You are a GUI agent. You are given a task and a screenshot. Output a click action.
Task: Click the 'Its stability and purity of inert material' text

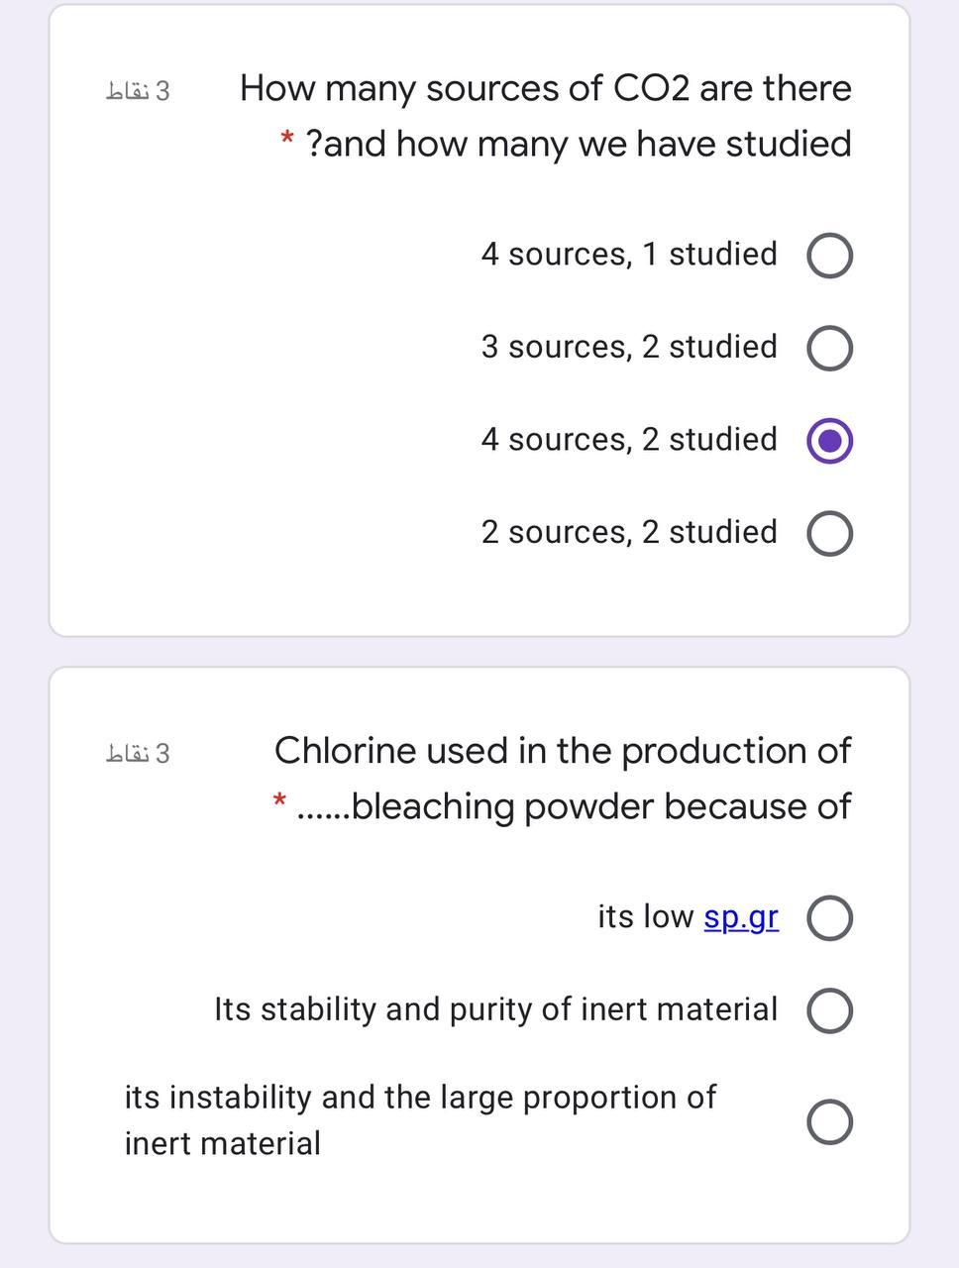pos(495,1009)
